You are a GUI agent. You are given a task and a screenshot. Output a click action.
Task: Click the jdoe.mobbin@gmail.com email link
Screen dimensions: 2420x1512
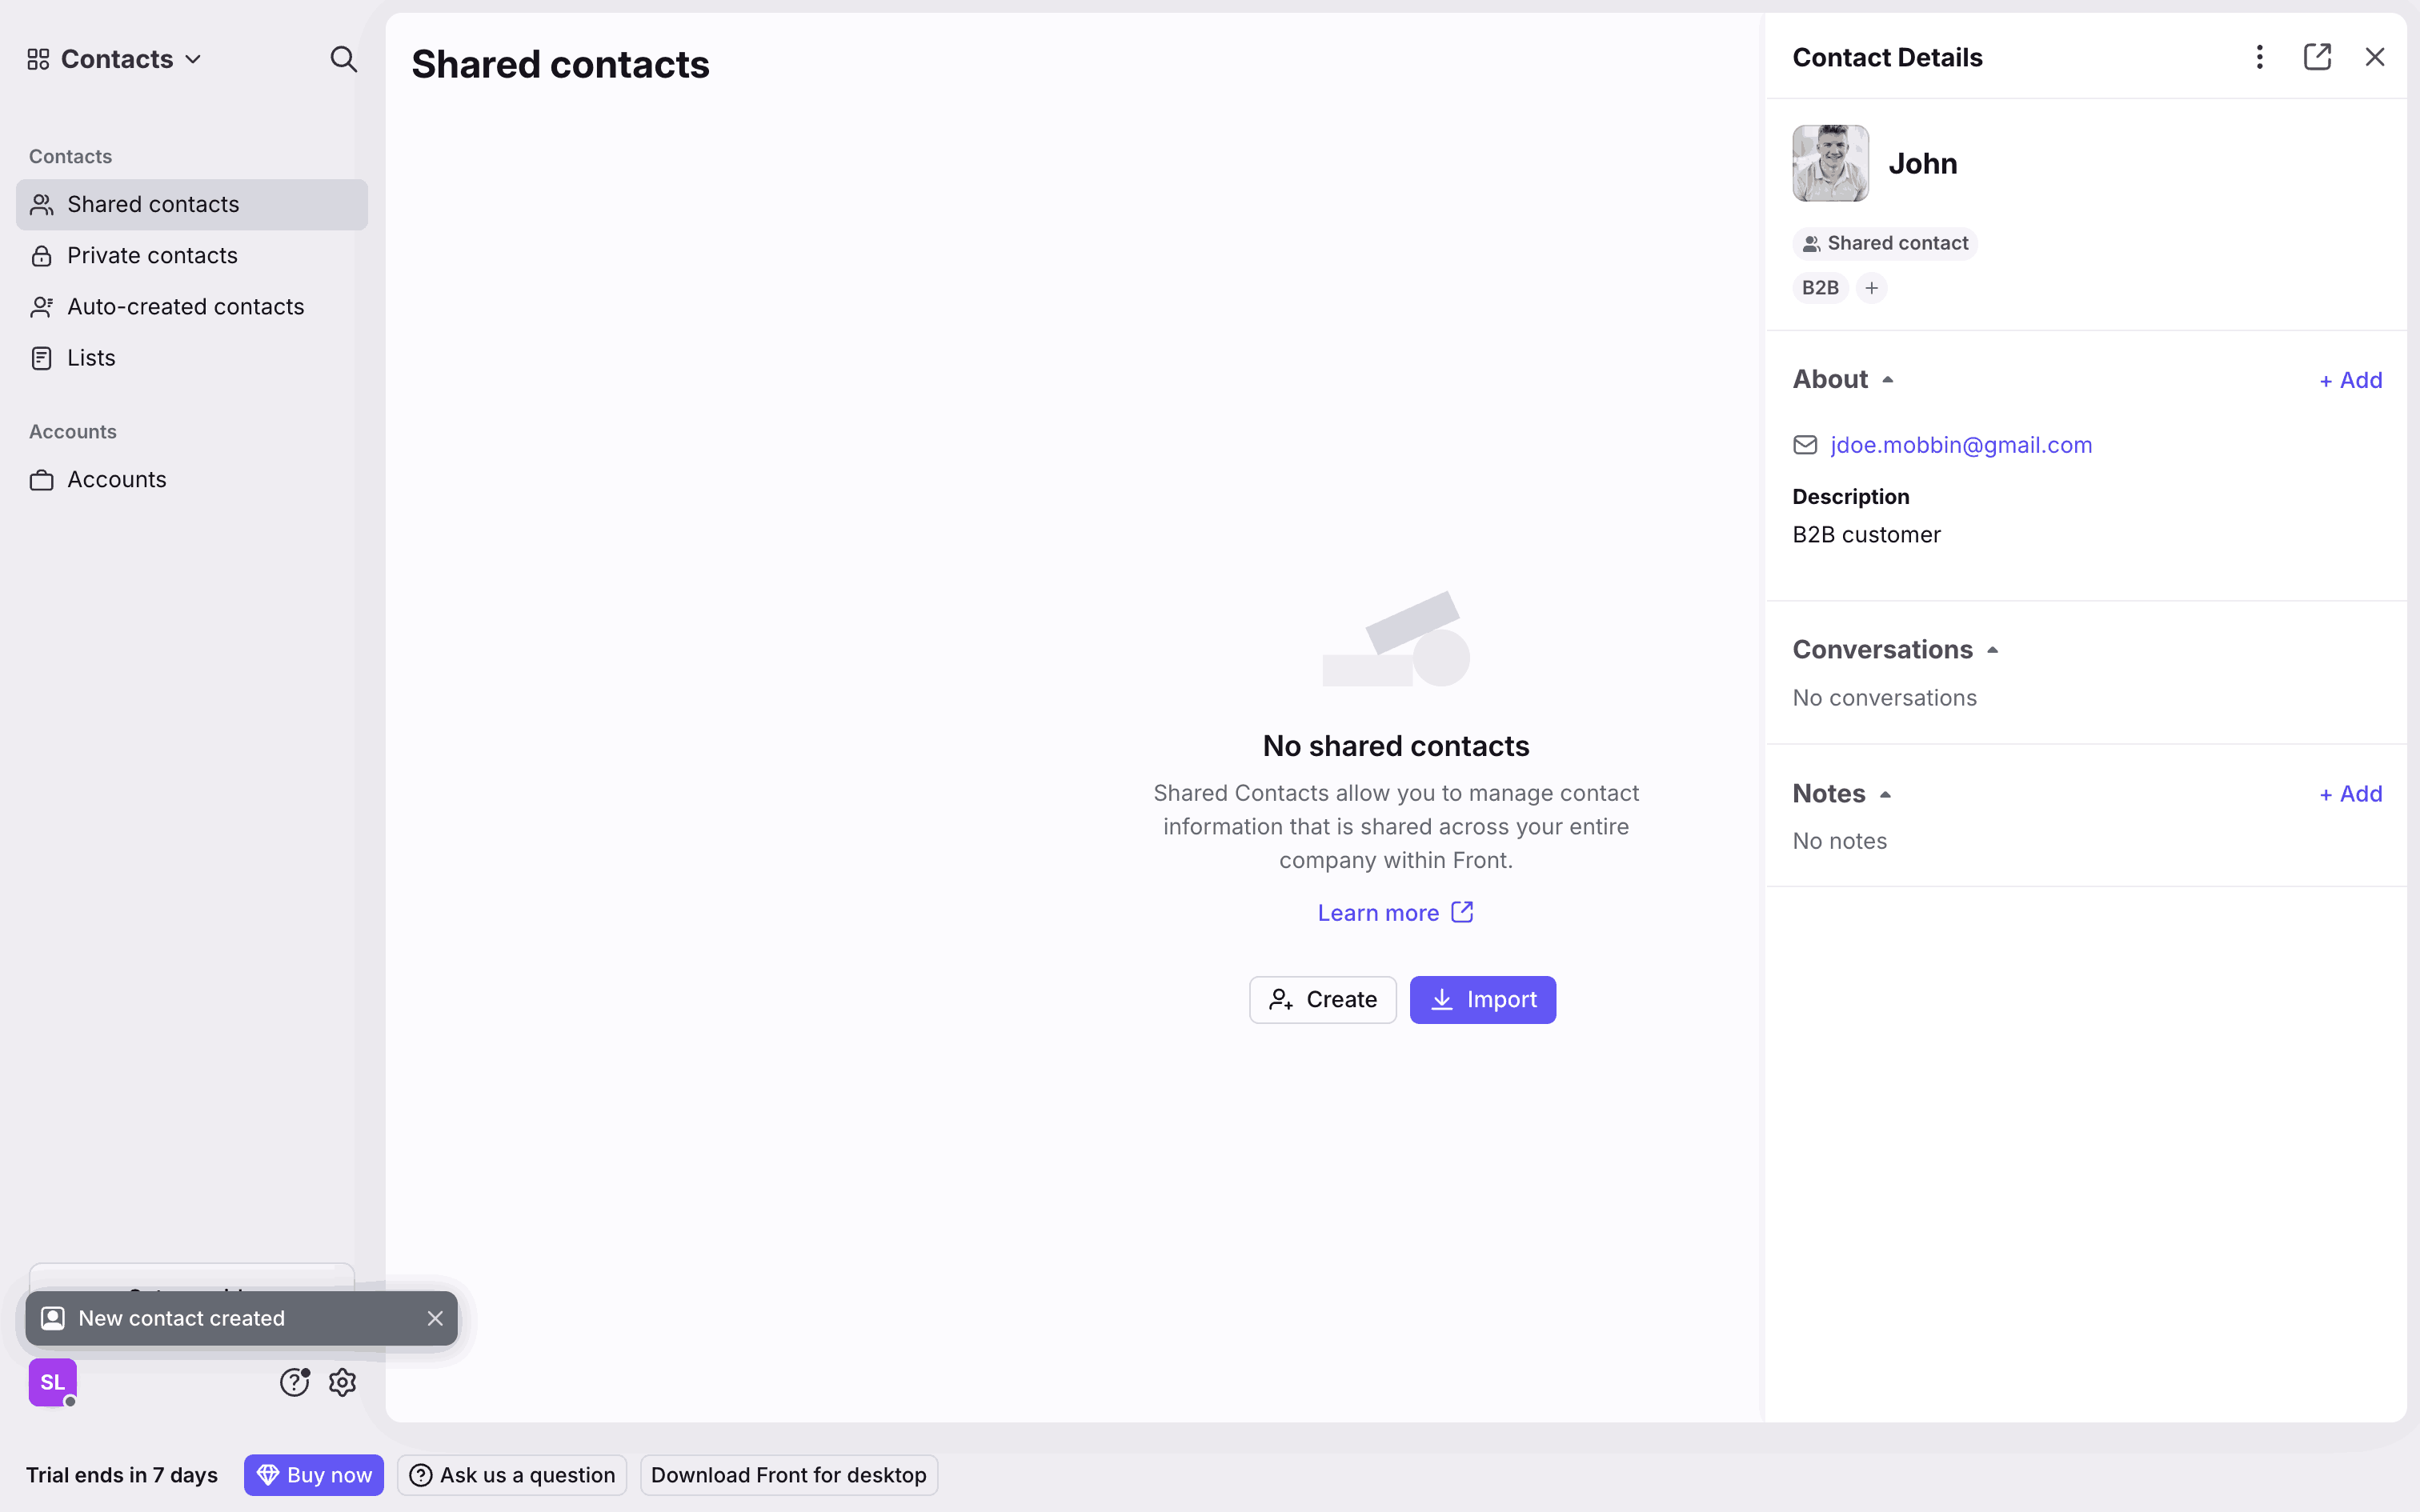pos(1961,445)
